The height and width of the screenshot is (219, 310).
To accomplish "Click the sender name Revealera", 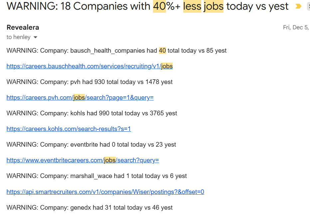I will pyautogui.click(x=23, y=27).
